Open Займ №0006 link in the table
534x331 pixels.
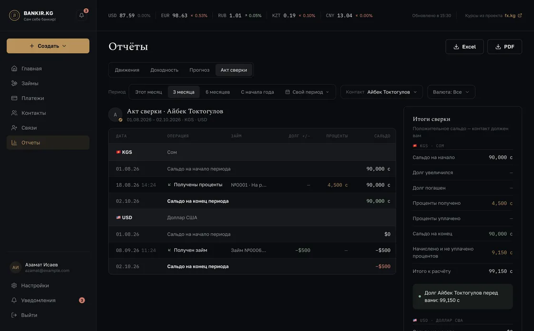click(x=248, y=251)
